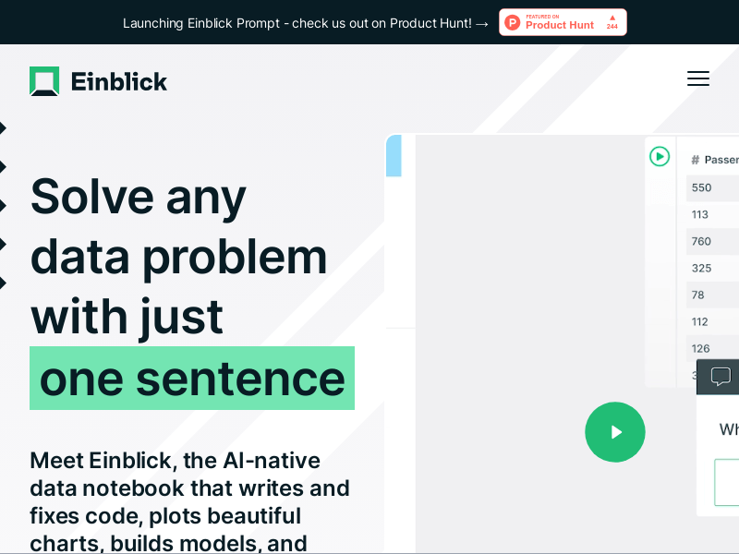This screenshot has height=554, width=739.
Task: Click the upvote arrow showing 244
Action: (612, 22)
